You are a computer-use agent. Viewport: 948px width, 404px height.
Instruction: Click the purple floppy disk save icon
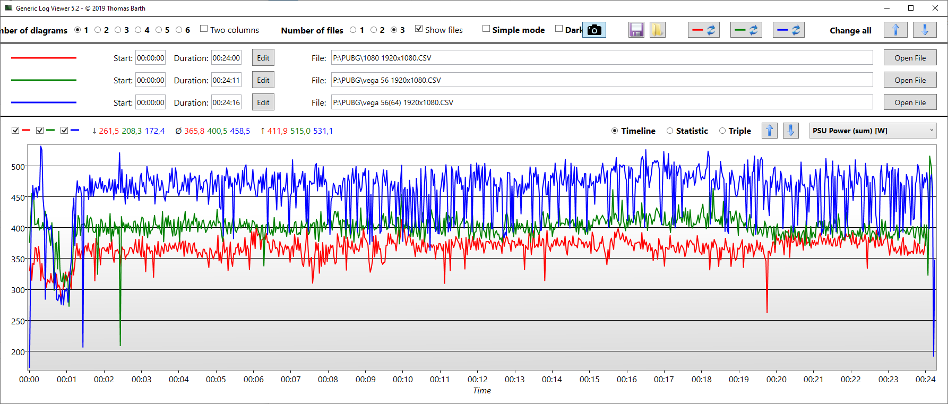pos(636,30)
